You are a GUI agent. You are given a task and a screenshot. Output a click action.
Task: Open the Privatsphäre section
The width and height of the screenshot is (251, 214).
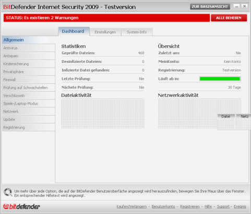[x=29, y=72]
